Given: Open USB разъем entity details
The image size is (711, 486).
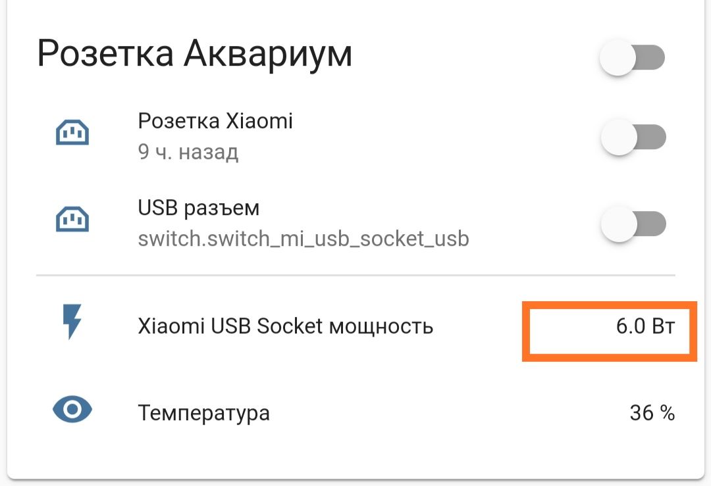Looking at the screenshot, I should [x=199, y=208].
